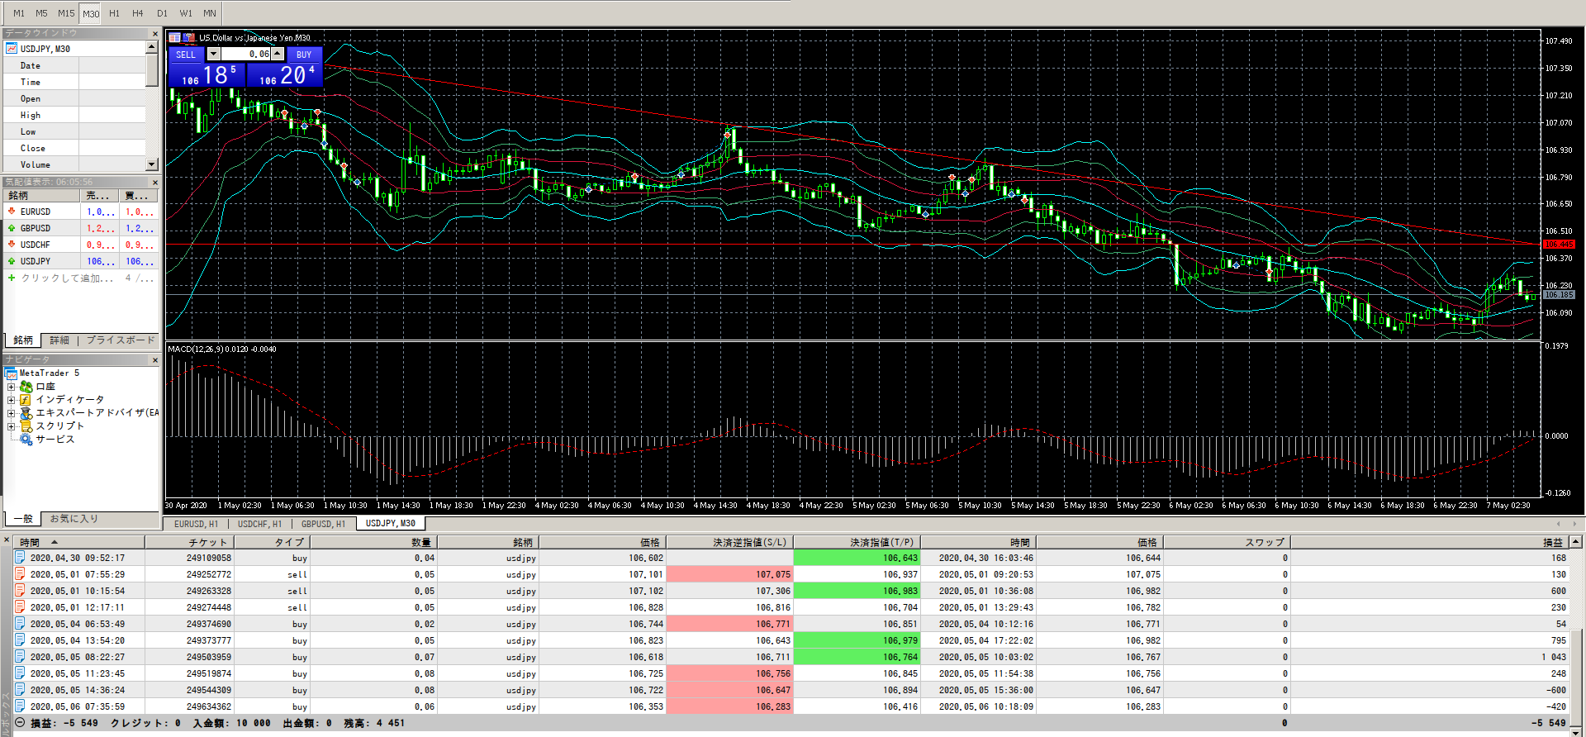Switch to お気に入り tab in Navigator
Image resolution: width=1586 pixels, height=737 pixels.
[x=74, y=519]
